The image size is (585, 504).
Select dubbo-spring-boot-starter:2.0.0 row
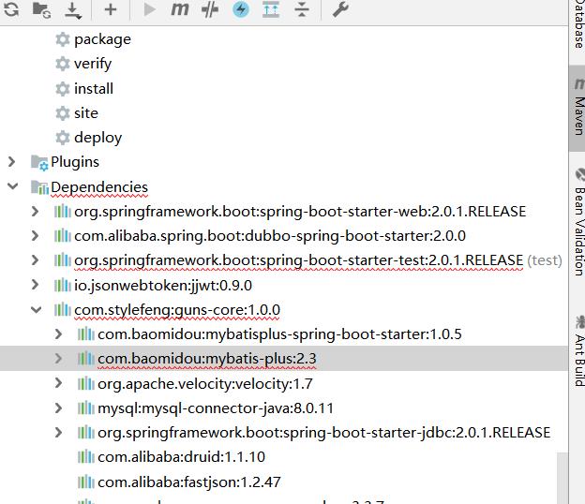click(283, 235)
